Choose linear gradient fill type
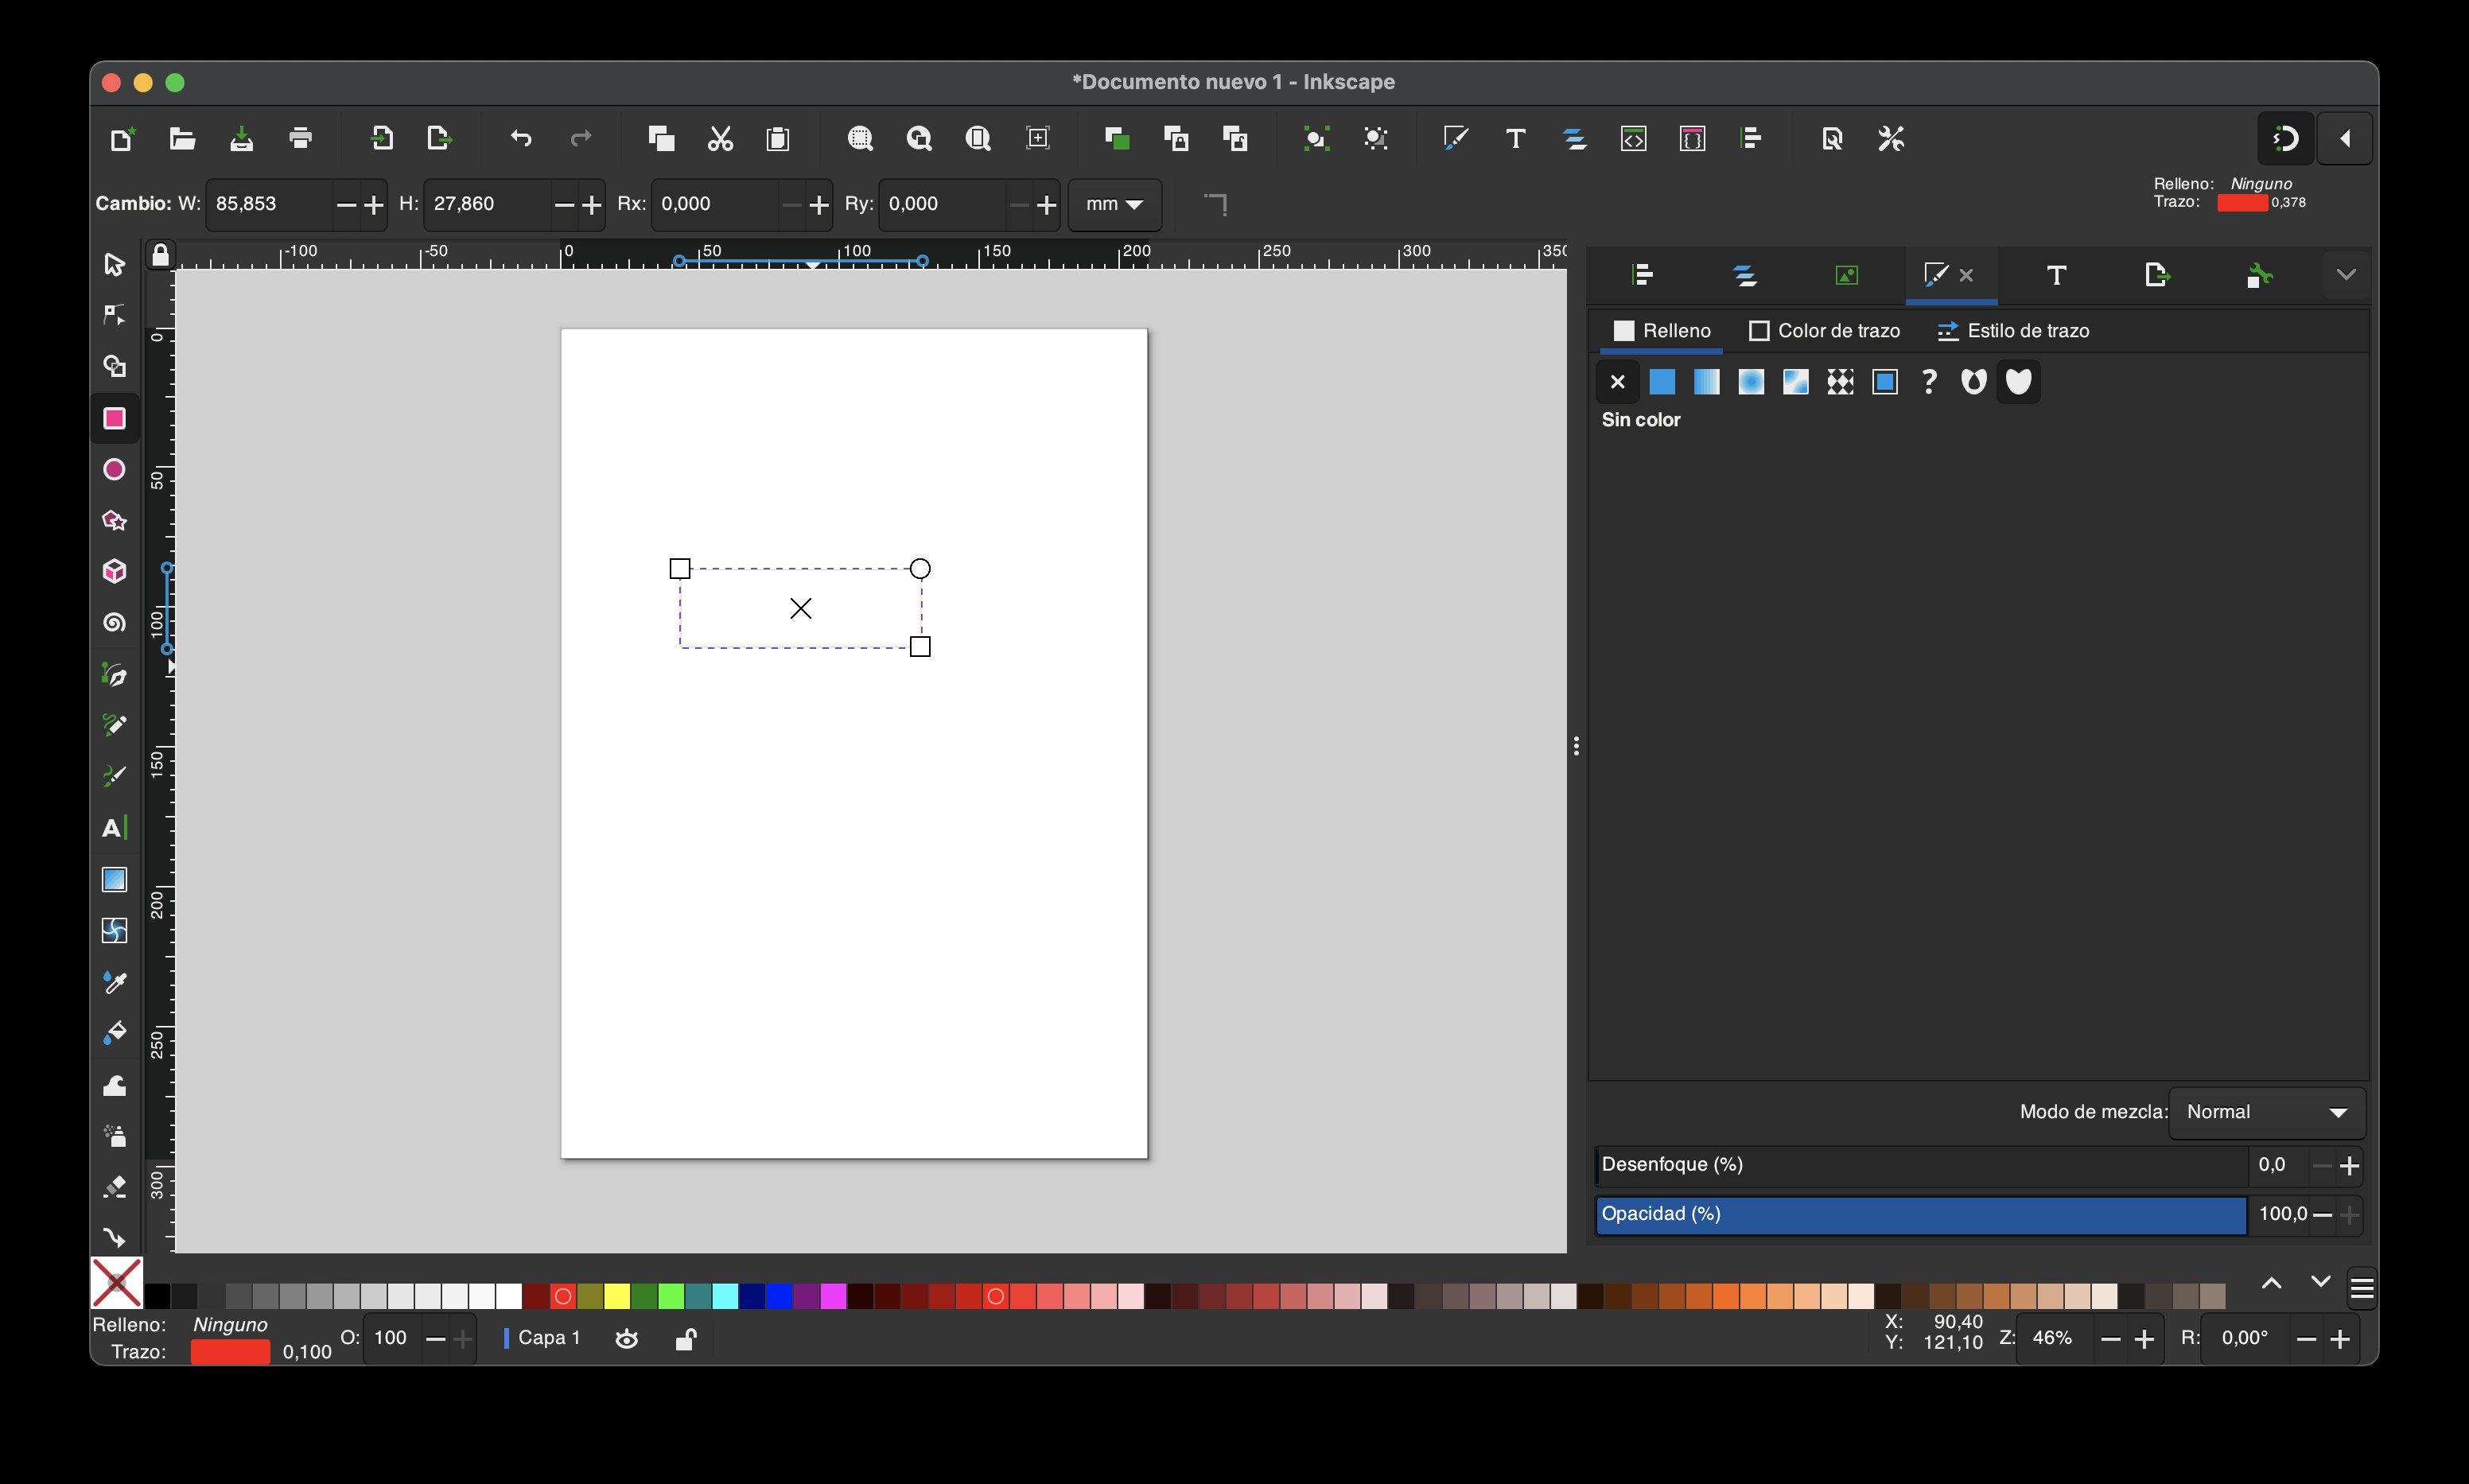Image resolution: width=2469 pixels, height=1484 pixels. [x=1707, y=382]
